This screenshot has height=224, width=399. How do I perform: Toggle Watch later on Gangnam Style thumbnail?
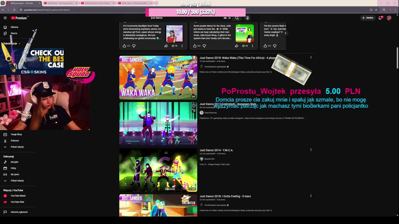[194, 105]
